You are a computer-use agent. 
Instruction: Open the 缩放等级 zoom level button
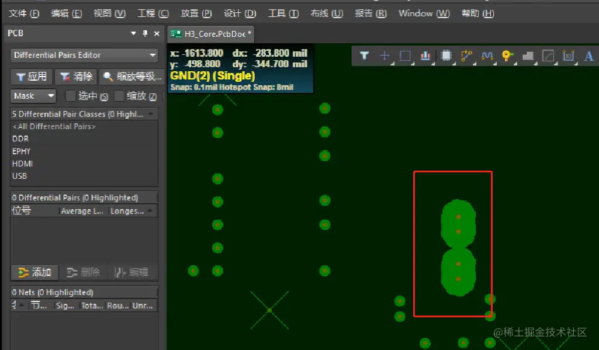point(132,77)
